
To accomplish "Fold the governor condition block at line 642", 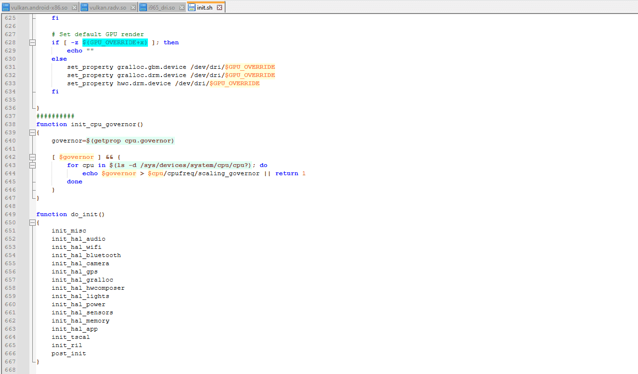I will tap(32, 157).
